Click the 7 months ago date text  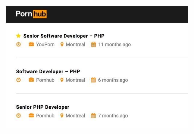pos(113,116)
